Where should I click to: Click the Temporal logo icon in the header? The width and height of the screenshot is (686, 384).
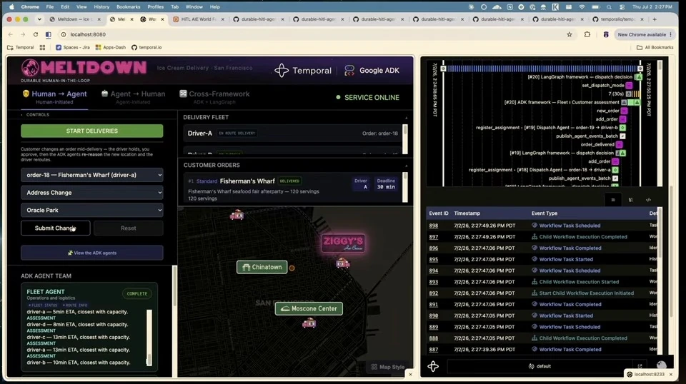(282, 71)
